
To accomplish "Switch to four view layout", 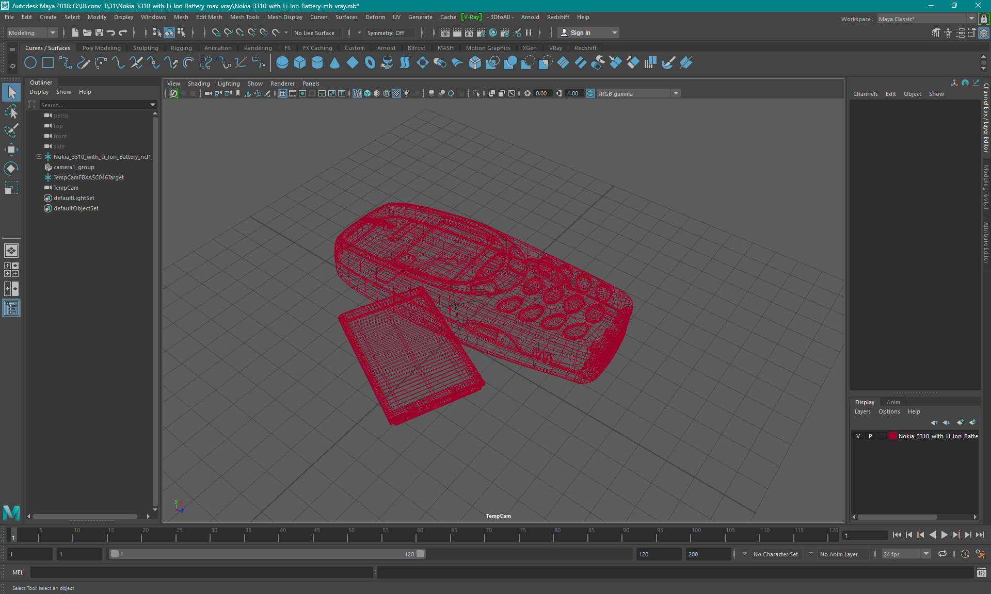I will 11,270.
